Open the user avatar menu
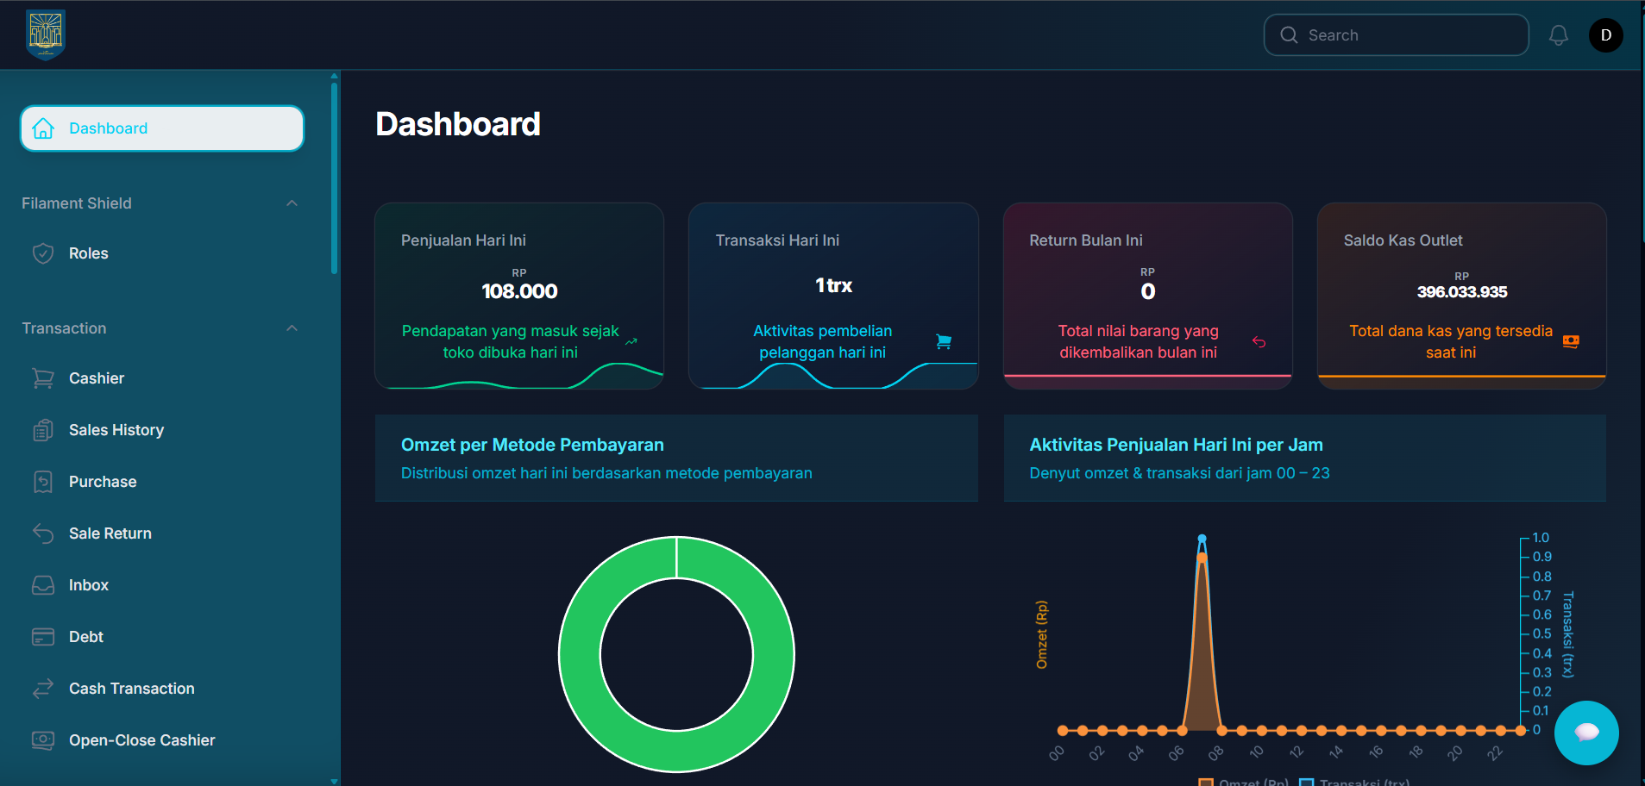The width and height of the screenshot is (1645, 786). 1605,35
